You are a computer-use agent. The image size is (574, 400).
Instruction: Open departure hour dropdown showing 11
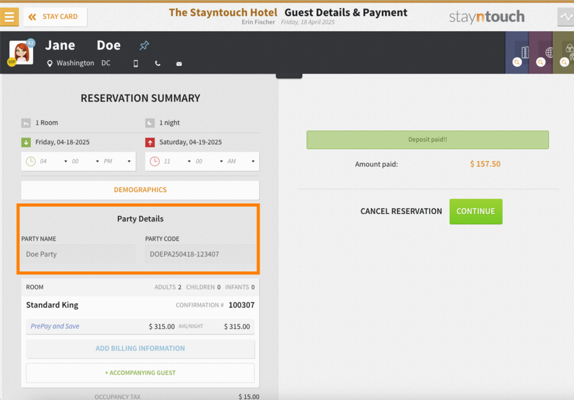[x=177, y=161]
